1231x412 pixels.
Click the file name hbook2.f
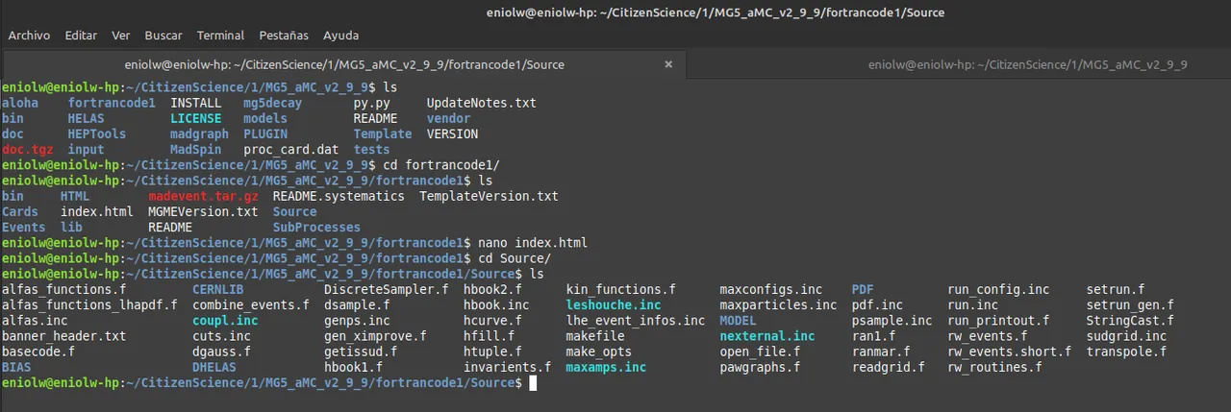click(492, 289)
